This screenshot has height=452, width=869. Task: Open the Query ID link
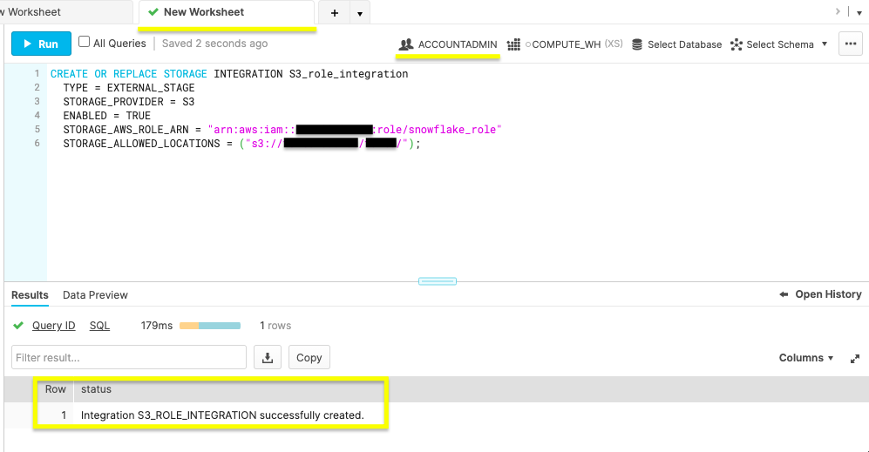(x=53, y=326)
